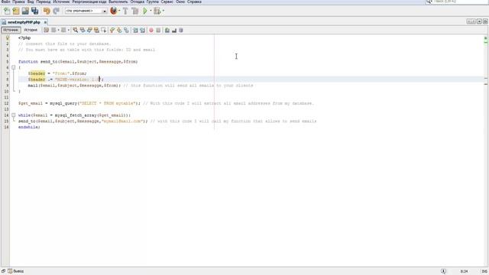Switch to the Источник source view button
Viewport: 489px width, 275px height.
point(11,30)
